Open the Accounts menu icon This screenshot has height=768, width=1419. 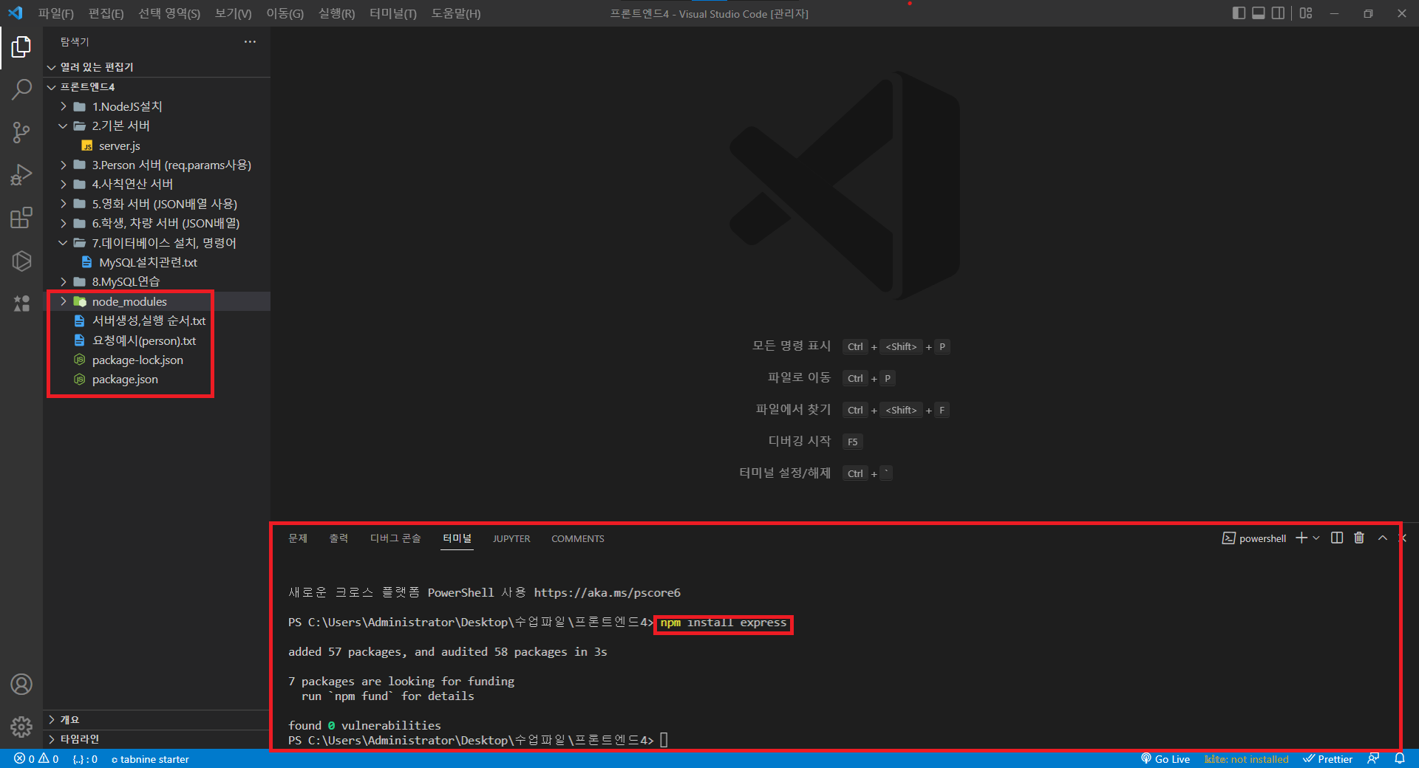click(x=21, y=685)
